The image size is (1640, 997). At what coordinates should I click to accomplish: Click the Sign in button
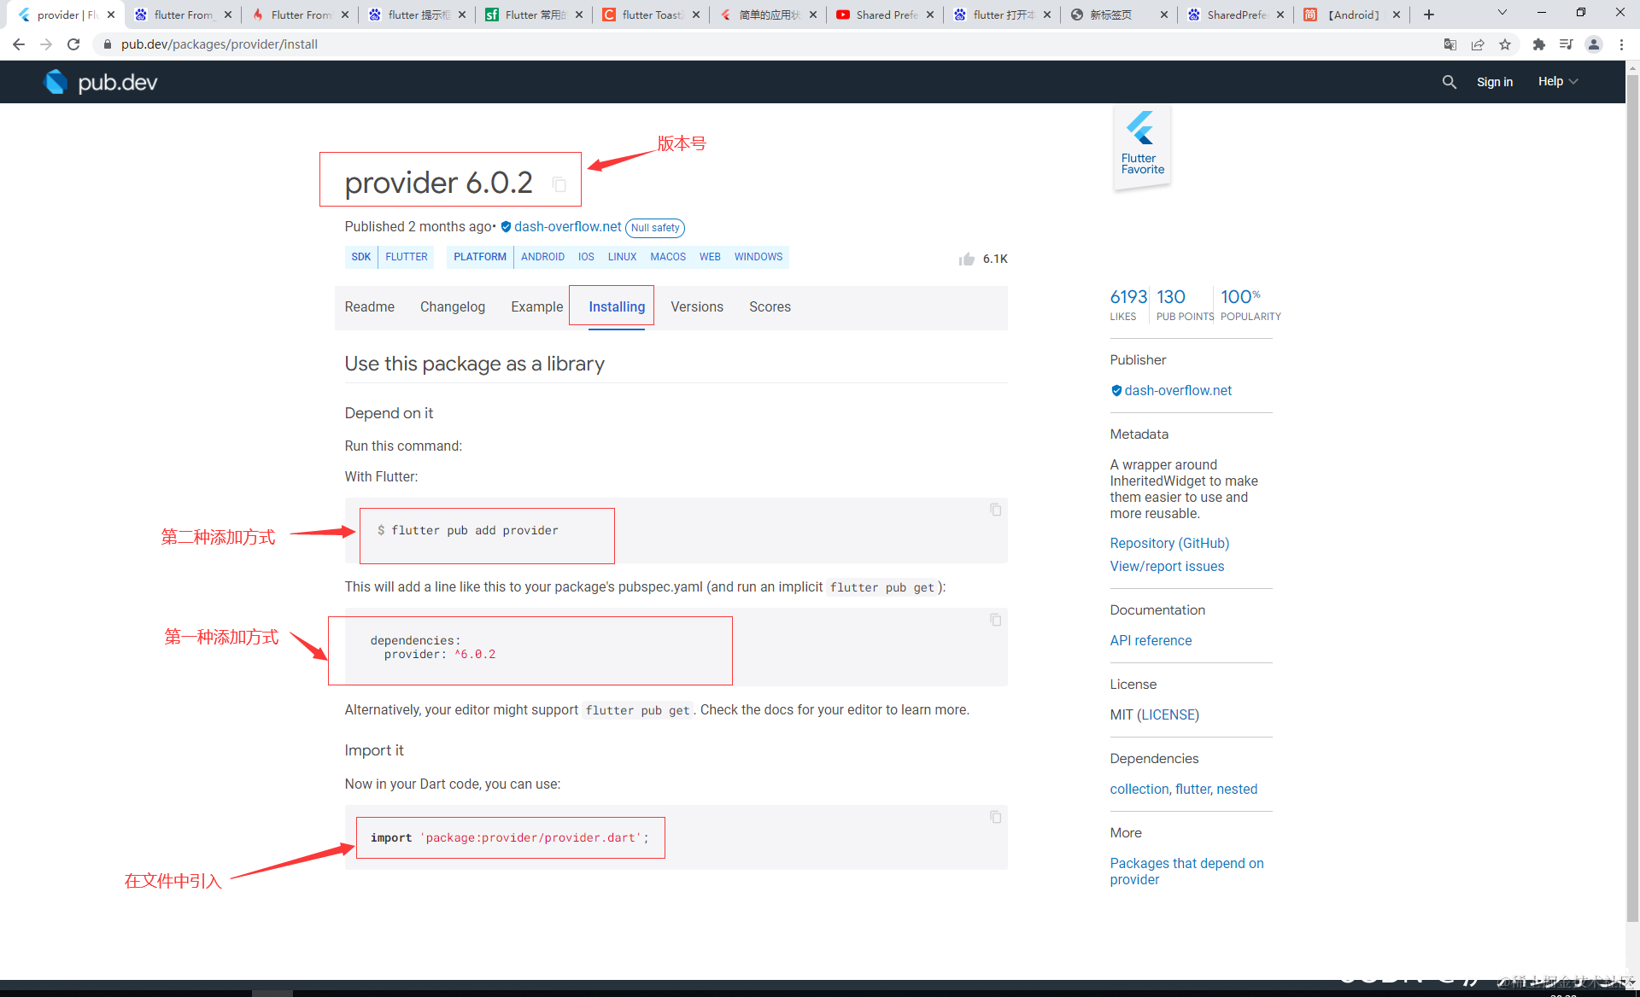[x=1494, y=82]
